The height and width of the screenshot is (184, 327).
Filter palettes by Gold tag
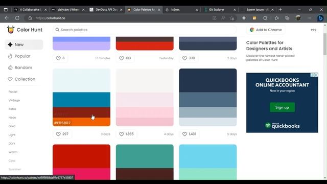click(x=12, y=126)
